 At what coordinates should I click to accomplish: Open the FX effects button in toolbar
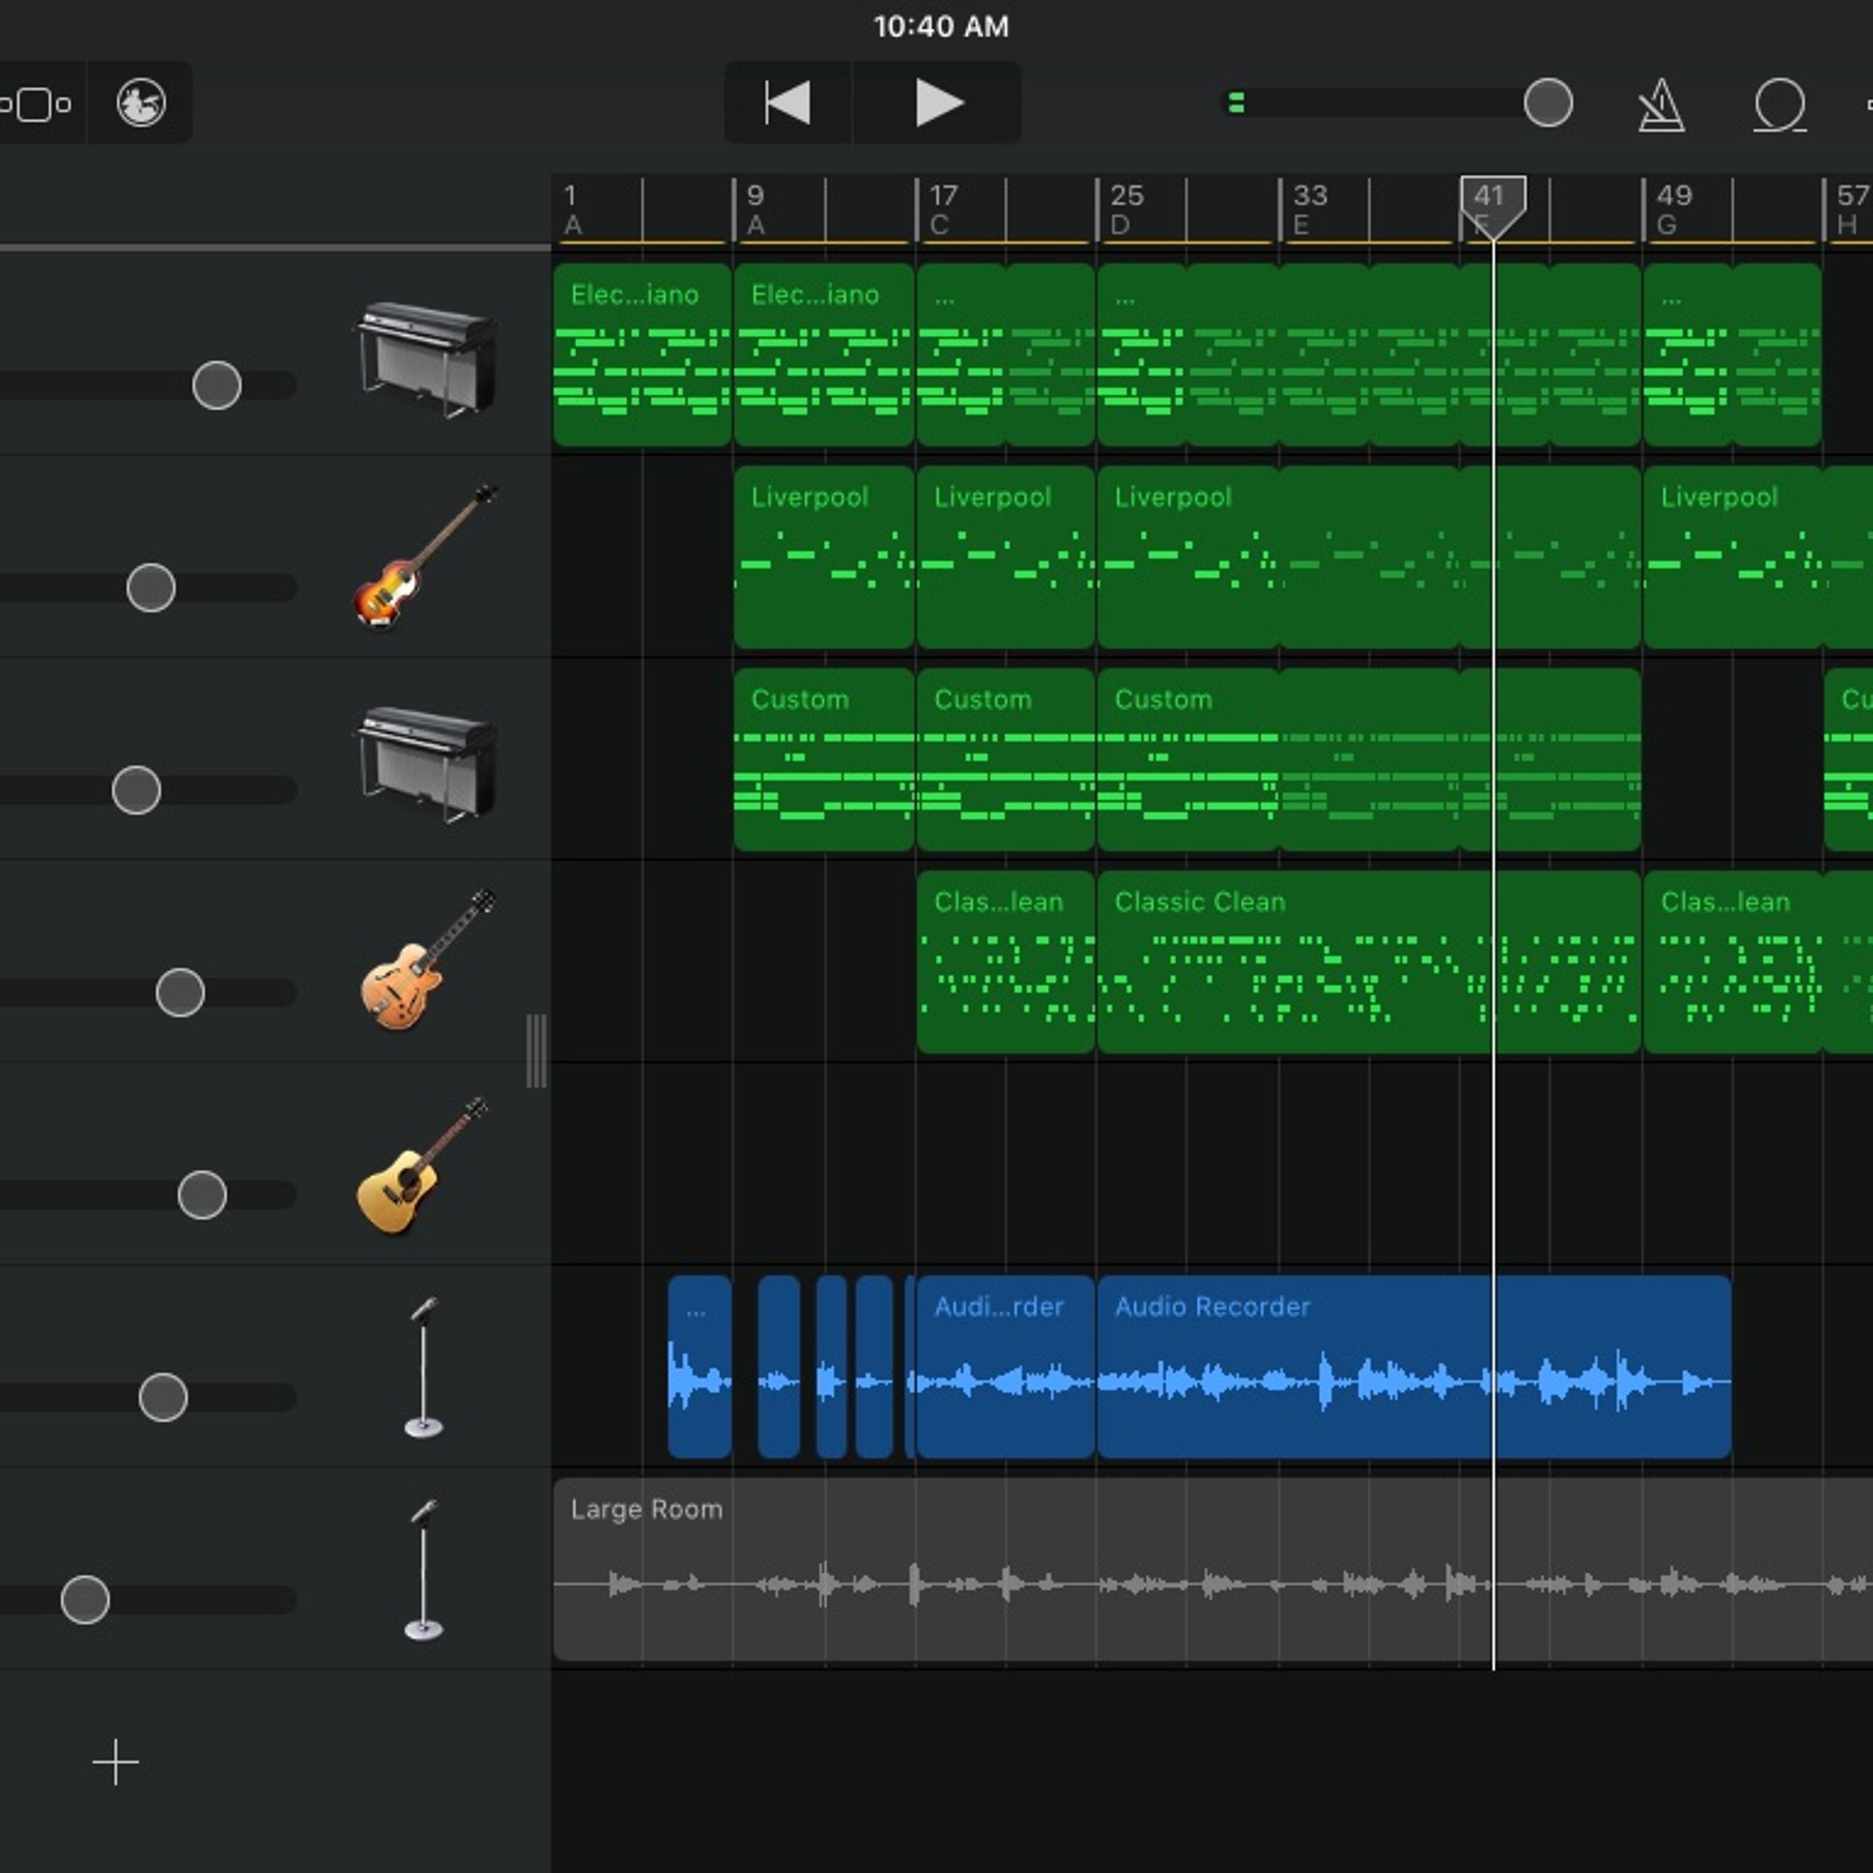tap(140, 103)
